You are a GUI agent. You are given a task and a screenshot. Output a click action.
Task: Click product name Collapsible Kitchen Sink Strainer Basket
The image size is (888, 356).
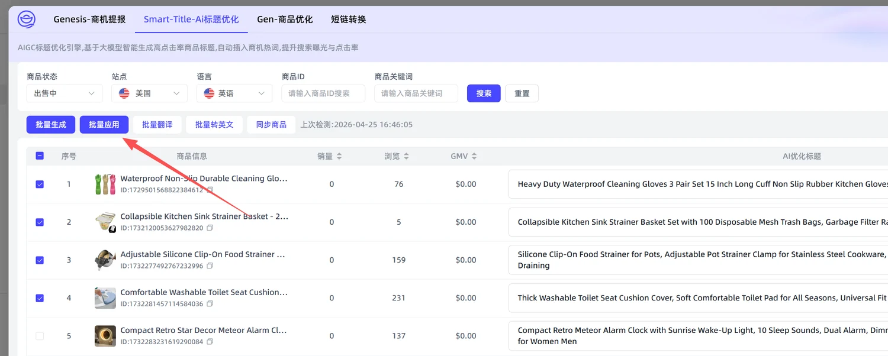tap(204, 216)
